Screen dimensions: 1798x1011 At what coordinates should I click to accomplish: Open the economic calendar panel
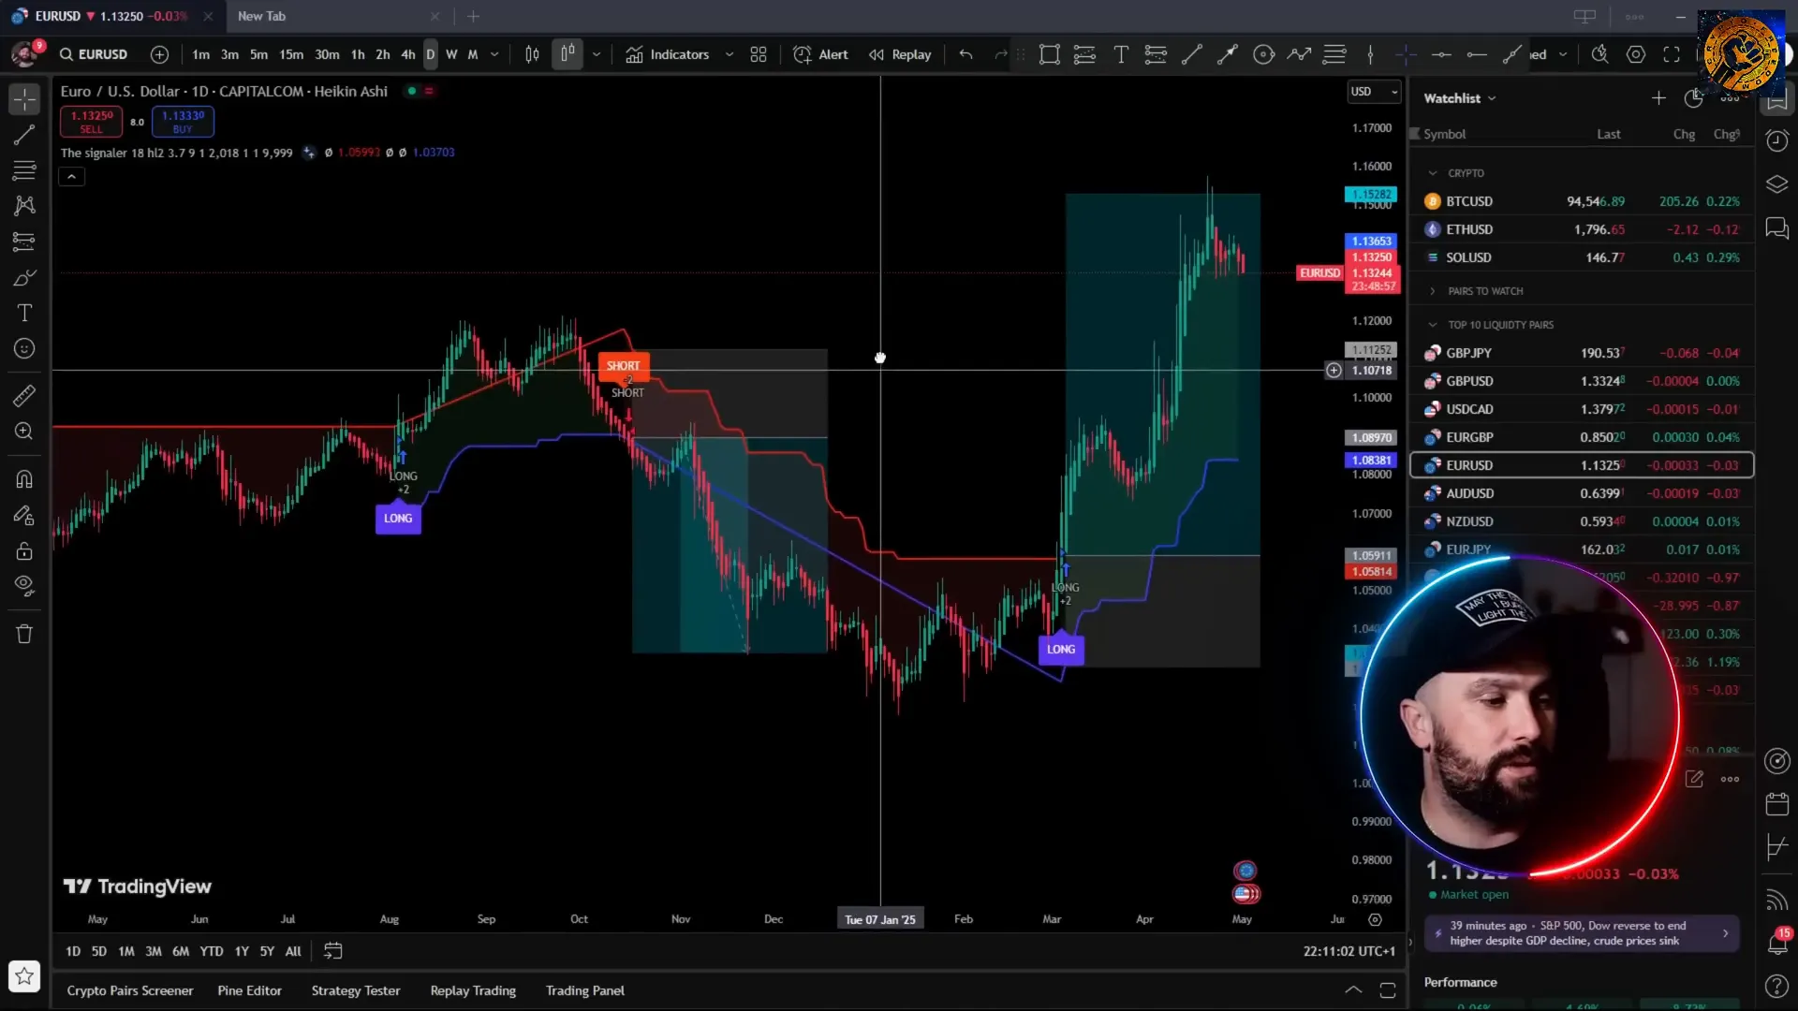pos(1776,804)
